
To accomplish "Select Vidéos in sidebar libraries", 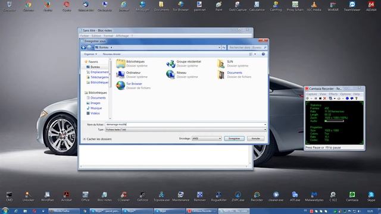I will (x=93, y=114).
